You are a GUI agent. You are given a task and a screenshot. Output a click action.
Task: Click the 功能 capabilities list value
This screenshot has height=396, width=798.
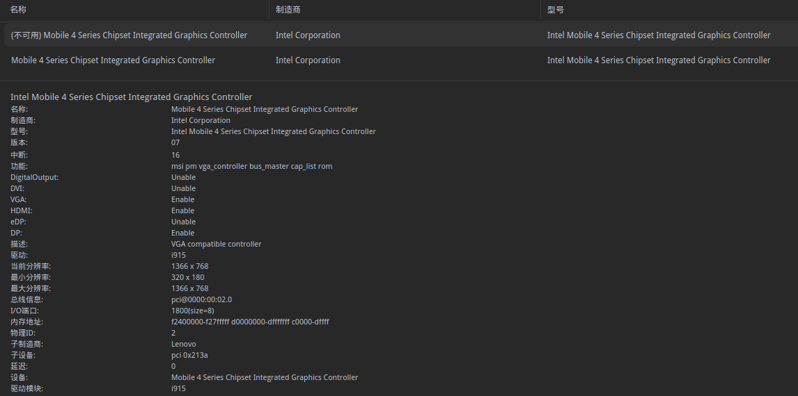click(x=251, y=166)
